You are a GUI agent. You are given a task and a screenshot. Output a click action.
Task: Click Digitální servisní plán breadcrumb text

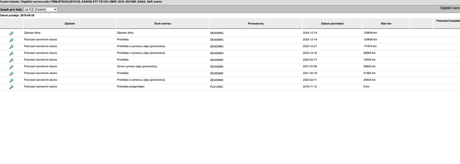point(35,2)
